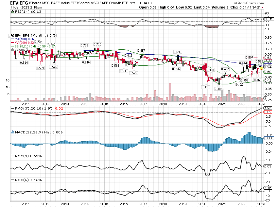Click the 0.646 price annotation
The width and height of the screenshot is (278, 207).
[178, 52]
